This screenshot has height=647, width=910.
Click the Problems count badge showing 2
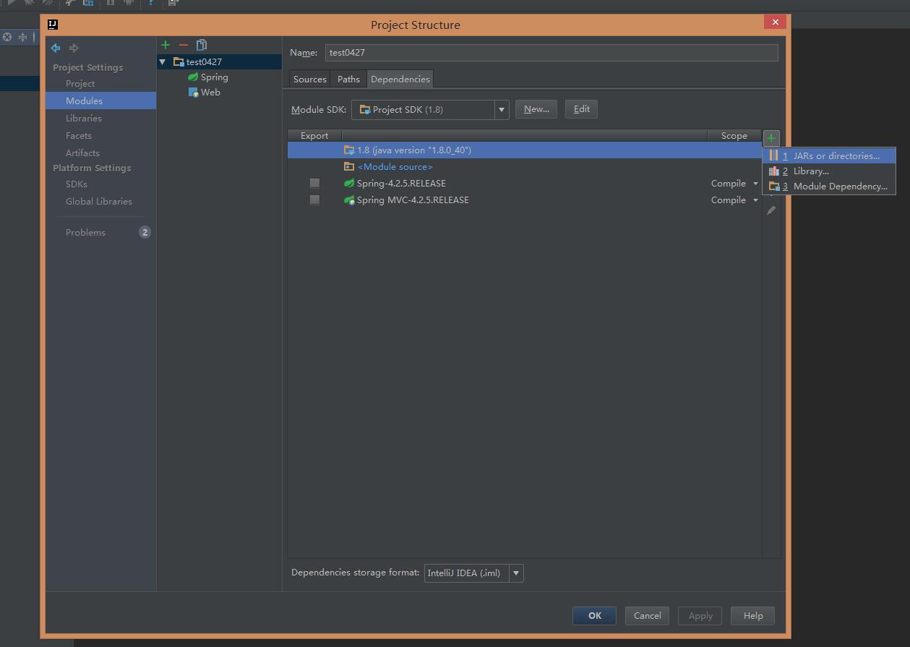click(145, 232)
